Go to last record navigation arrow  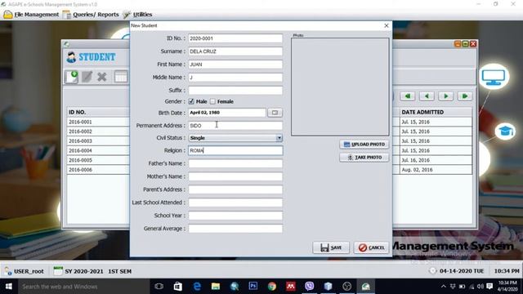pyautogui.click(x=465, y=96)
